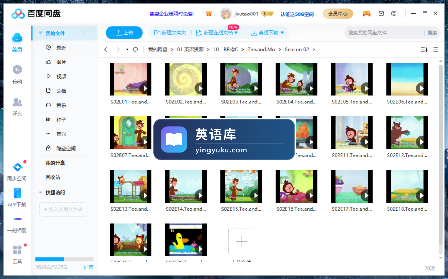Click 认证送50G空间 link

[297, 14]
